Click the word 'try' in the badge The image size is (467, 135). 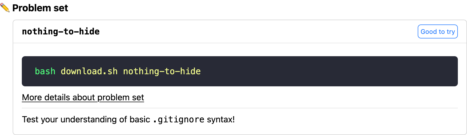click(451, 32)
